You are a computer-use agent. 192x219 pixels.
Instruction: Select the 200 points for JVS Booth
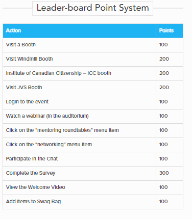(164, 88)
